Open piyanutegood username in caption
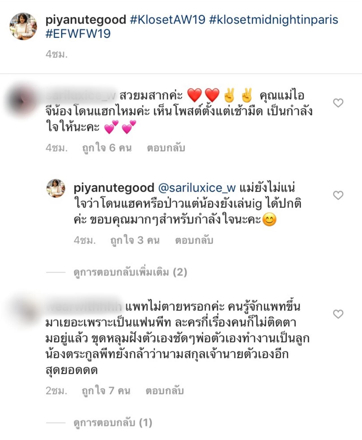 (86, 20)
